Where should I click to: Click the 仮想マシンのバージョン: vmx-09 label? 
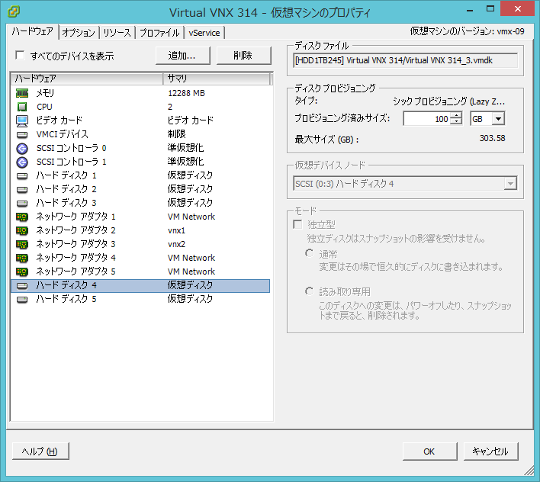pyautogui.click(x=467, y=31)
